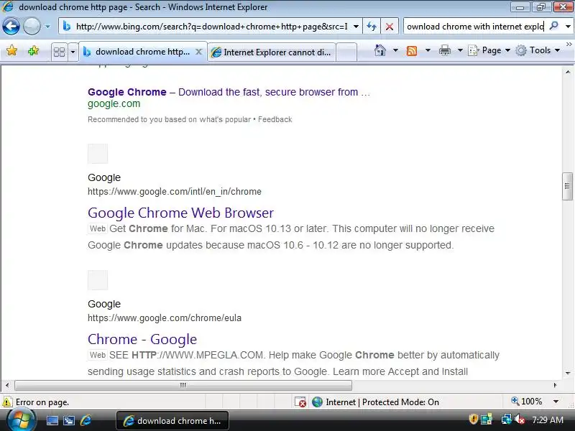Show more toolbar commands chevron
This screenshot has width=575, height=431.
tap(569, 44)
